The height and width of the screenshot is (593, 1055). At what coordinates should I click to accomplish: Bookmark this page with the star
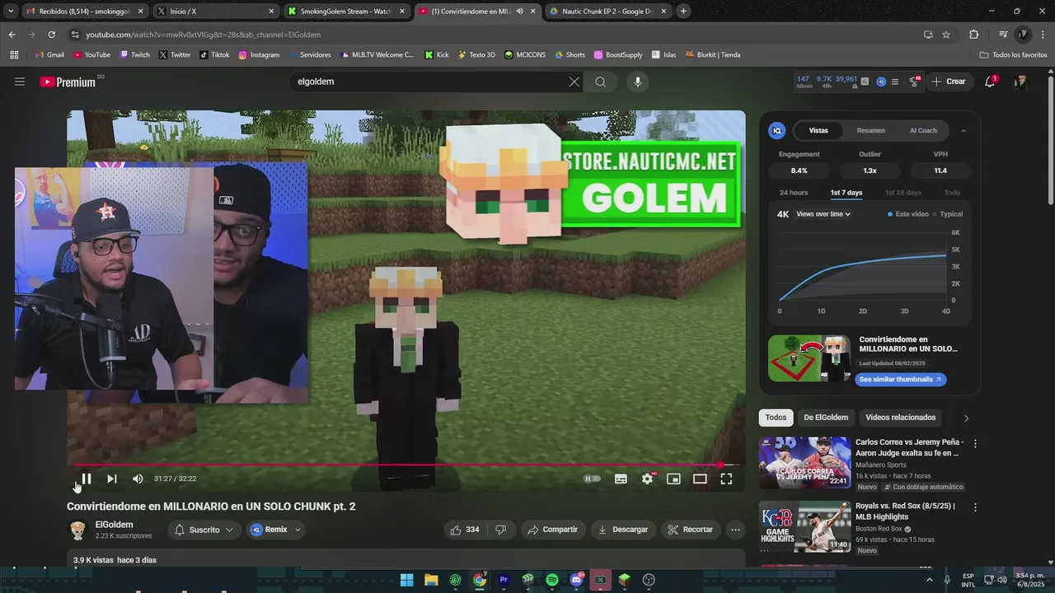pos(946,35)
